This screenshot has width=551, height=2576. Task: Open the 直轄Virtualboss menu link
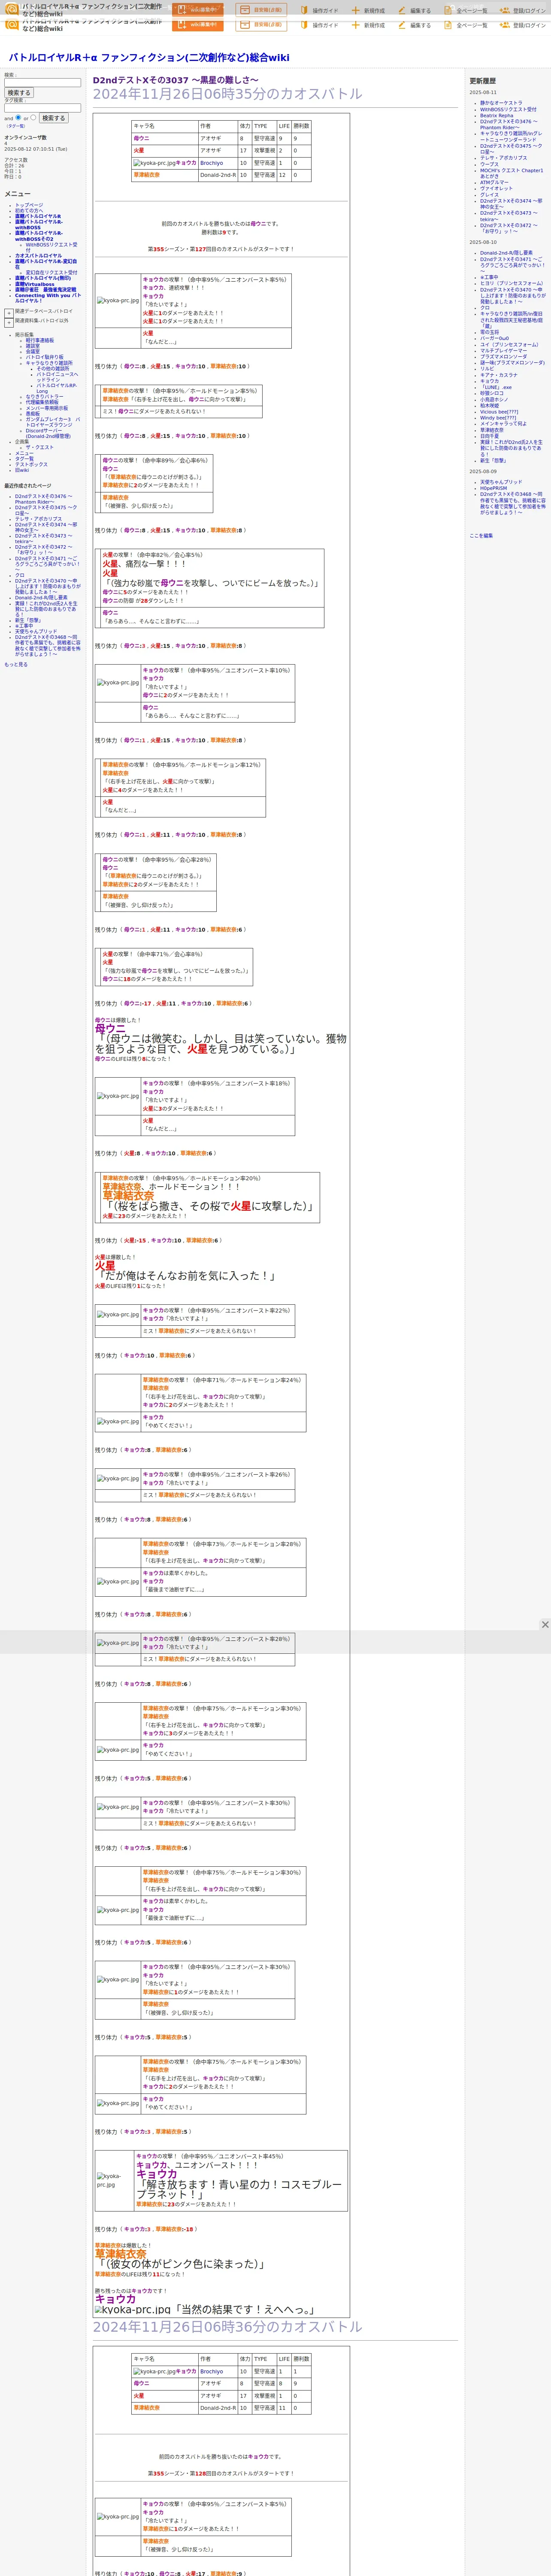coord(35,284)
